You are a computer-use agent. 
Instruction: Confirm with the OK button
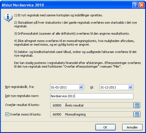(105, 127)
